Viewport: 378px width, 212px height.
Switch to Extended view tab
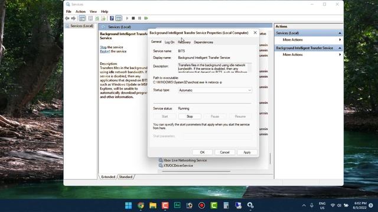coord(108,177)
